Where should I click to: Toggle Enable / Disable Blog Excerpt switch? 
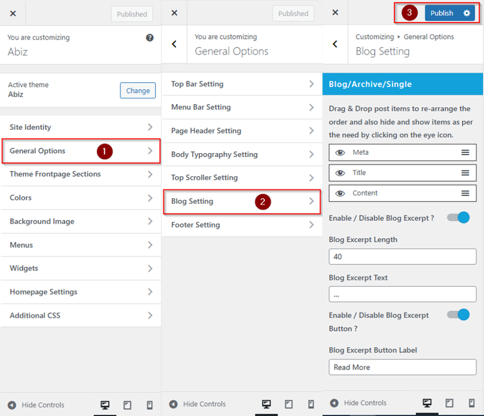pos(458,218)
